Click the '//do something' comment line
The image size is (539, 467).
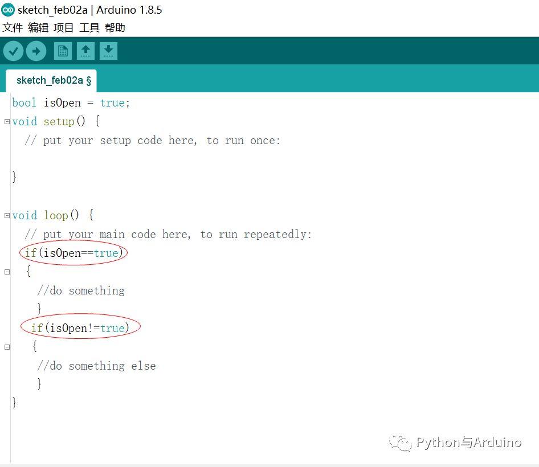[81, 290]
